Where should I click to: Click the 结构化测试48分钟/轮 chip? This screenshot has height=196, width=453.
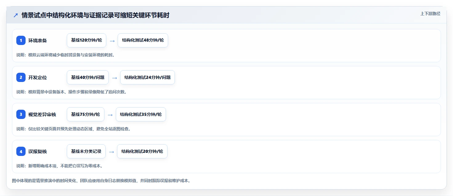tap(143, 40)
